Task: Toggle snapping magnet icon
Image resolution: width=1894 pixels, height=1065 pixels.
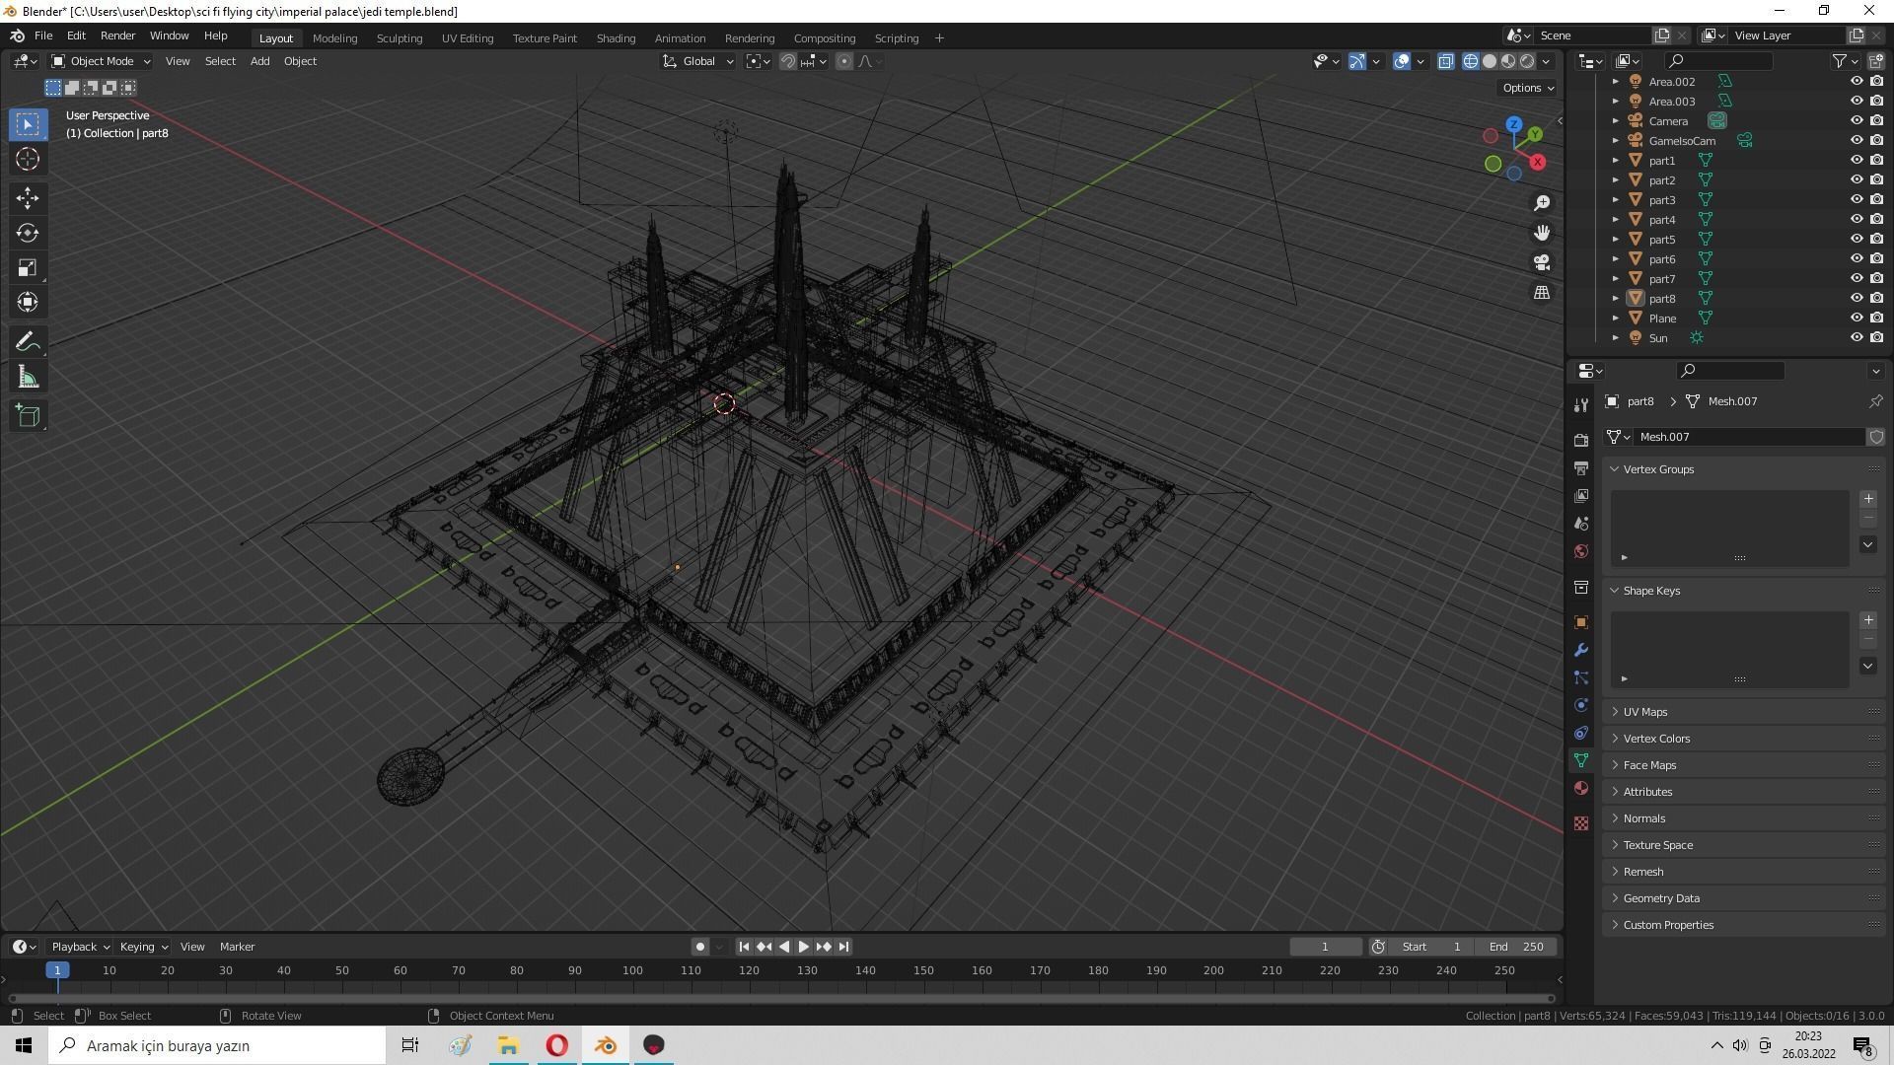Action: tap(787, 61)
